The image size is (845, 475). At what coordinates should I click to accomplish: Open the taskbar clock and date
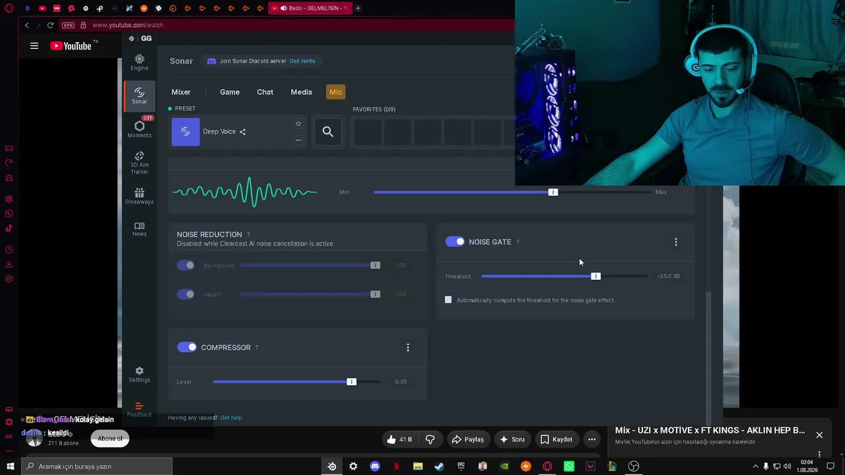807,466
